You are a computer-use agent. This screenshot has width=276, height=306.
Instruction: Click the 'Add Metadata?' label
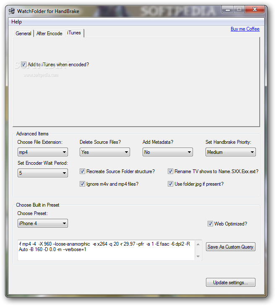[x=158, y=142]
